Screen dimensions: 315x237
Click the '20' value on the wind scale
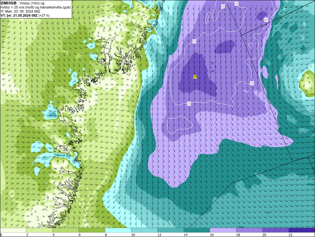point(264,235)
